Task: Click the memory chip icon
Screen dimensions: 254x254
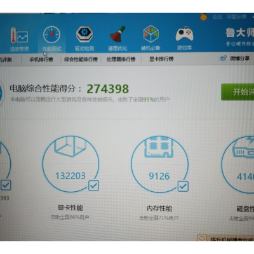Action: click(x=159, y=147)
